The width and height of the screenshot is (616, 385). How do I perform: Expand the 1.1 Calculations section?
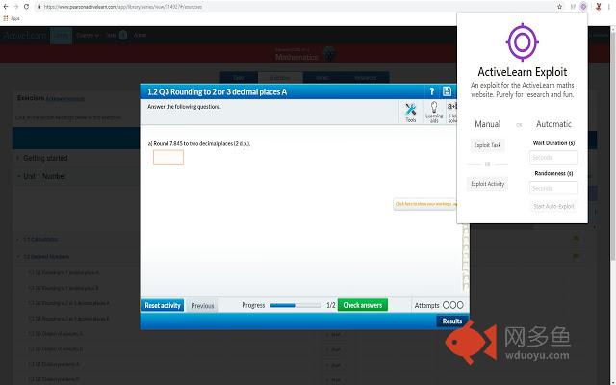(x=38, y=240)
